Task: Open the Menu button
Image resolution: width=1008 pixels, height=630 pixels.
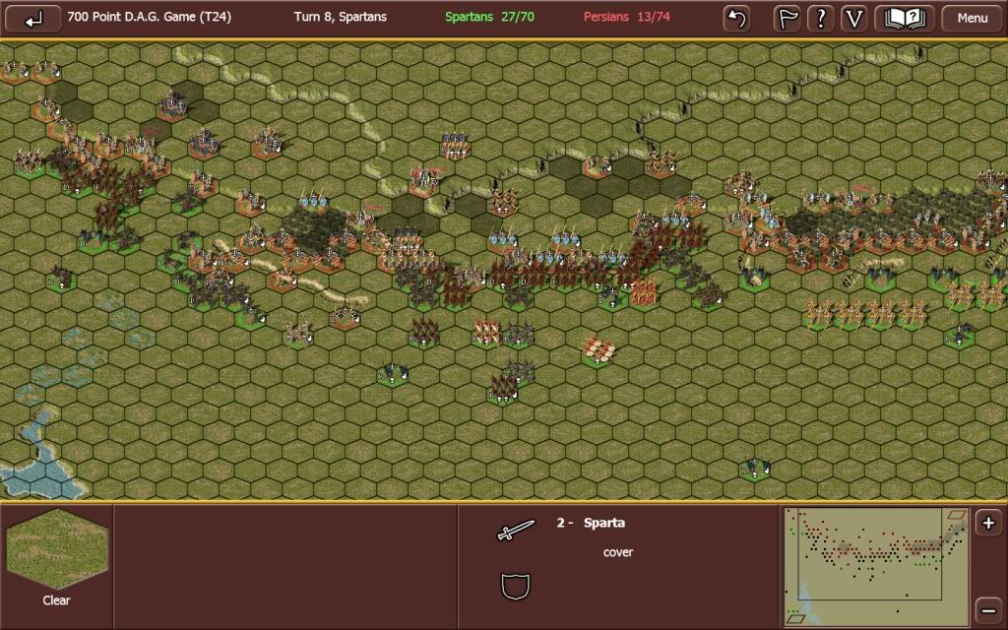Action: [x=972, y=19]
